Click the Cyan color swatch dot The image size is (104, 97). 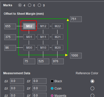[52, 88]
